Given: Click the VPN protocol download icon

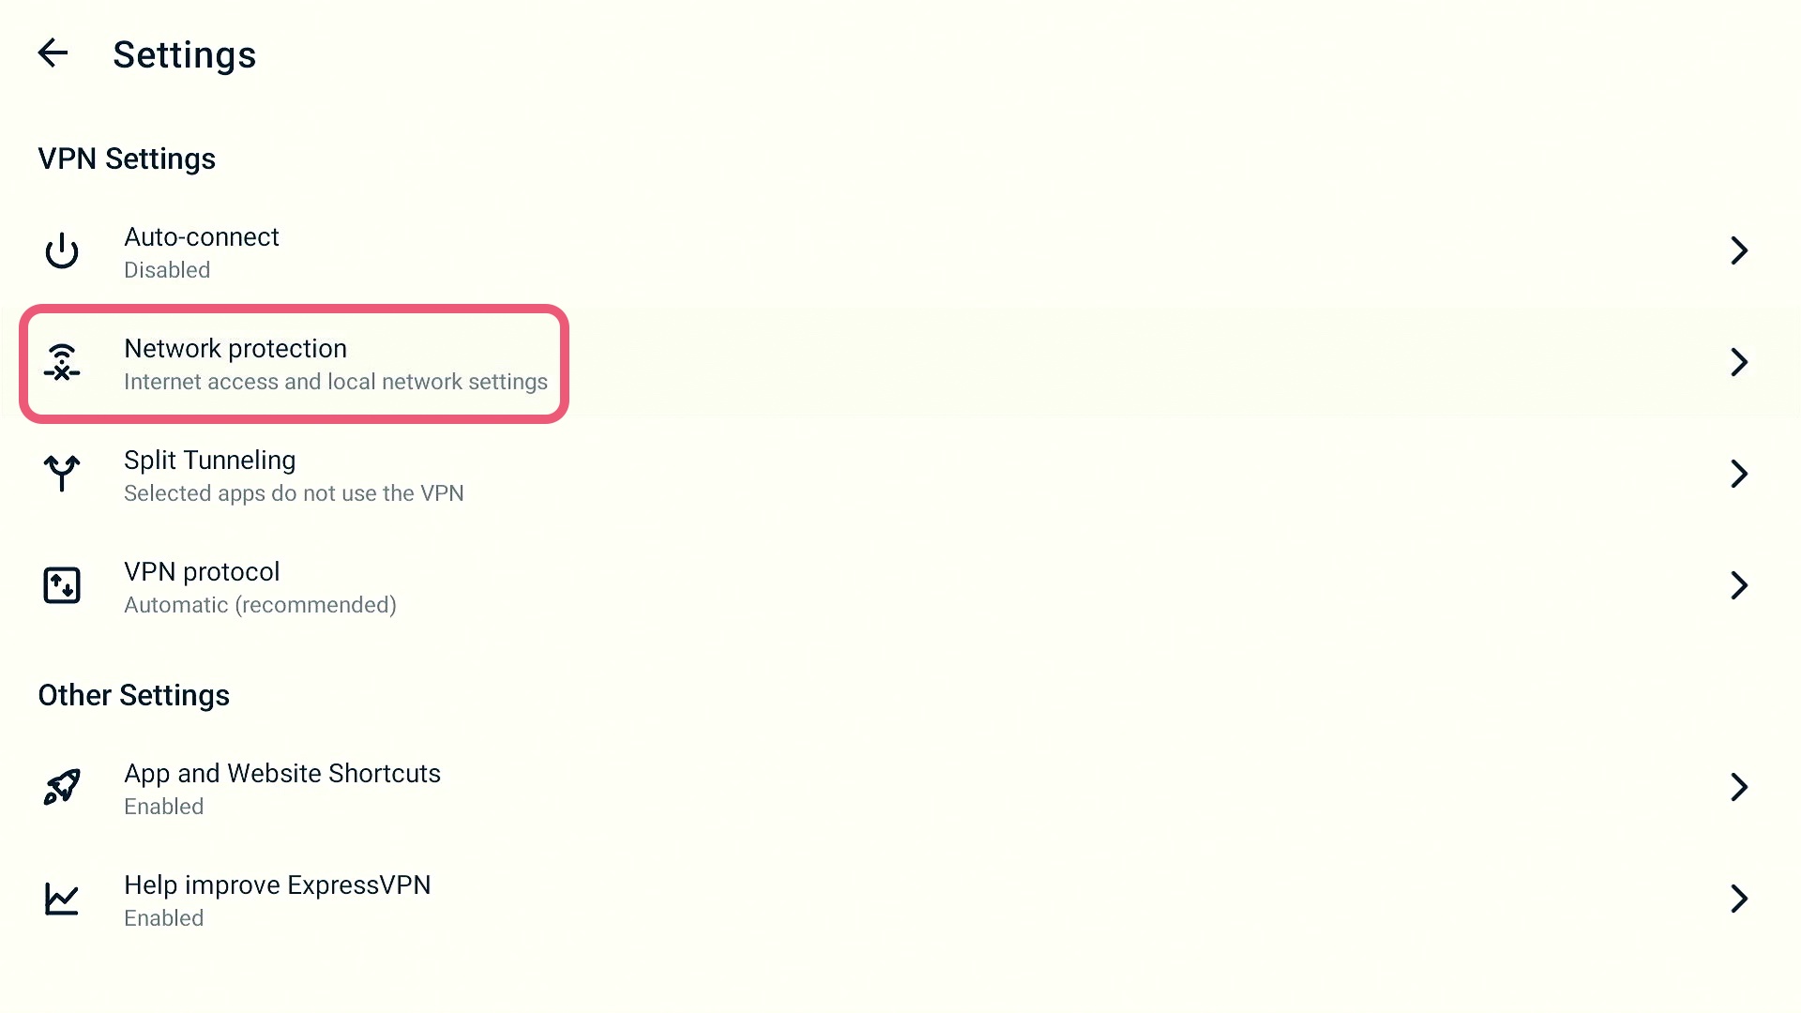Looking at the screenshot, I should click(x=61, y=585).
